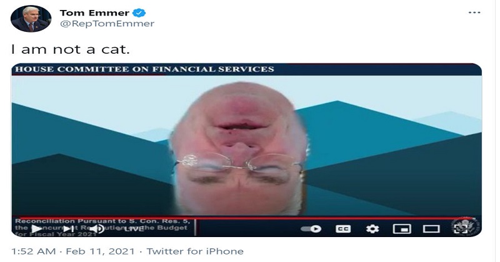Open tweet more options menu
The height and width of the screenshot is (262, 500).
tap(474, 12)
